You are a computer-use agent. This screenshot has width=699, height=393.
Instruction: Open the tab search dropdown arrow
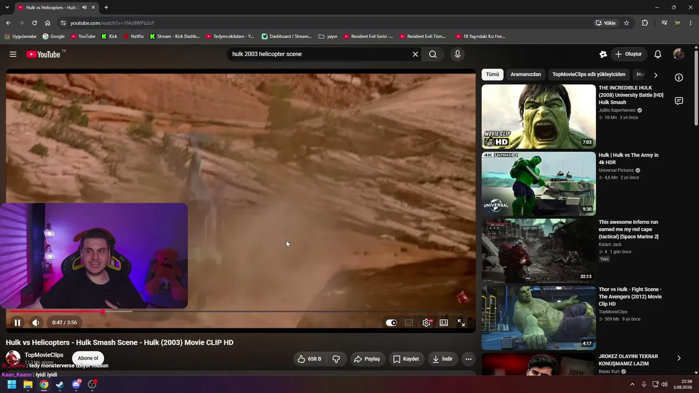coord(7,8)
